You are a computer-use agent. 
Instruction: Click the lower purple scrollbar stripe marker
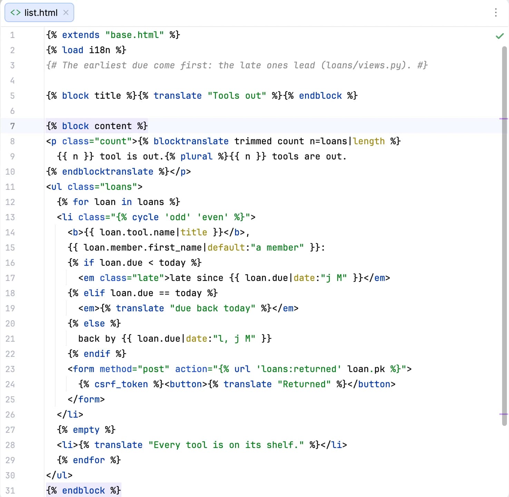pos(504,414)
